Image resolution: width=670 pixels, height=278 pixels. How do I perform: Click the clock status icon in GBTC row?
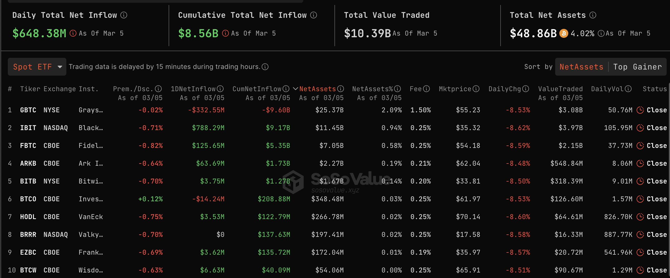pyautogui.click(x=640, y=110)
